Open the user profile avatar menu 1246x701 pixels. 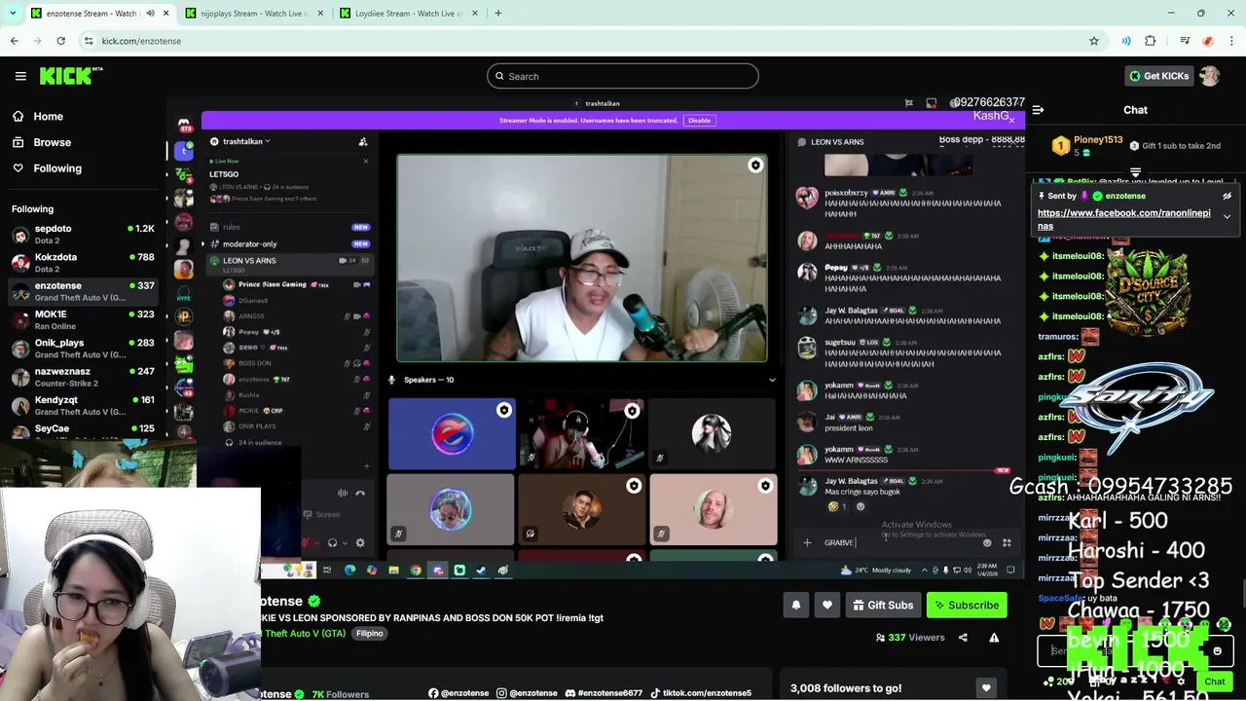[1209, 76]
